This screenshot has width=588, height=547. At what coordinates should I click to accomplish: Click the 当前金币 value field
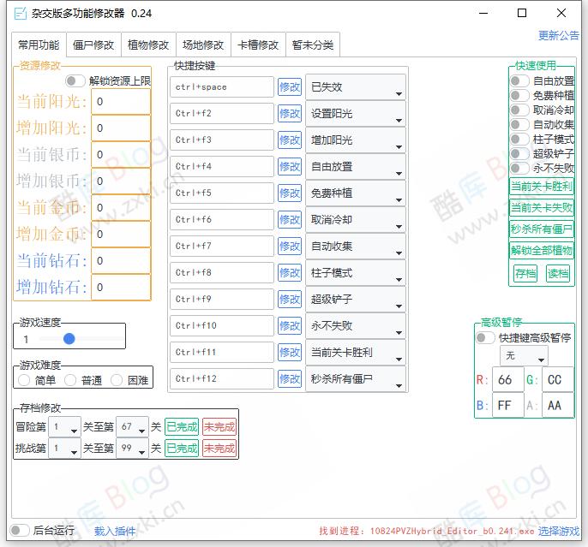tap(121, 207)
